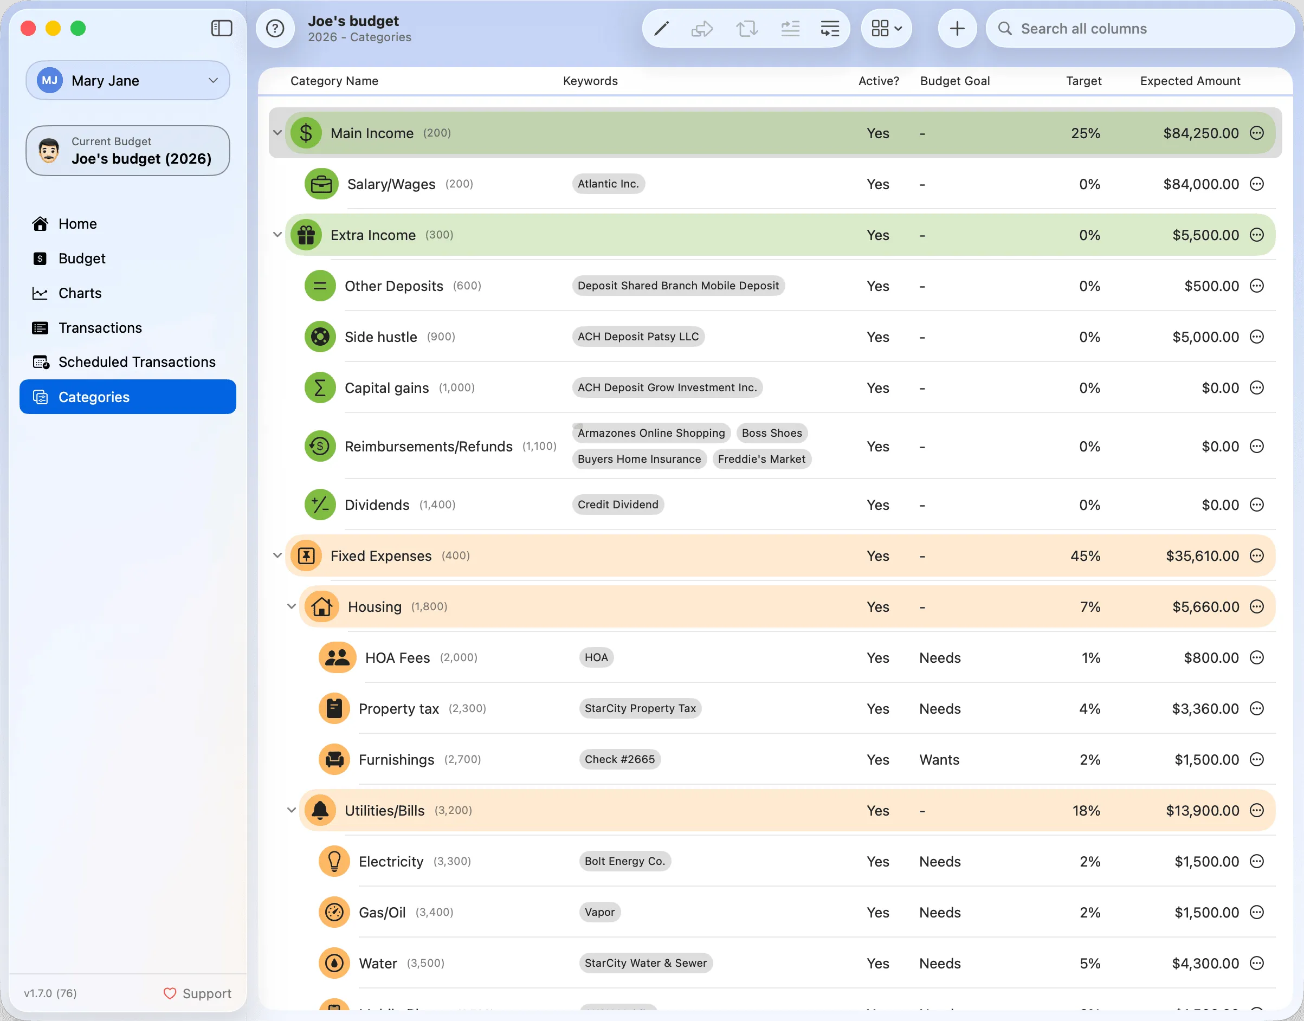Click the Housing house icon
The width and height of the screenshot is (1304, 1021).
click(x=322, y=606)
